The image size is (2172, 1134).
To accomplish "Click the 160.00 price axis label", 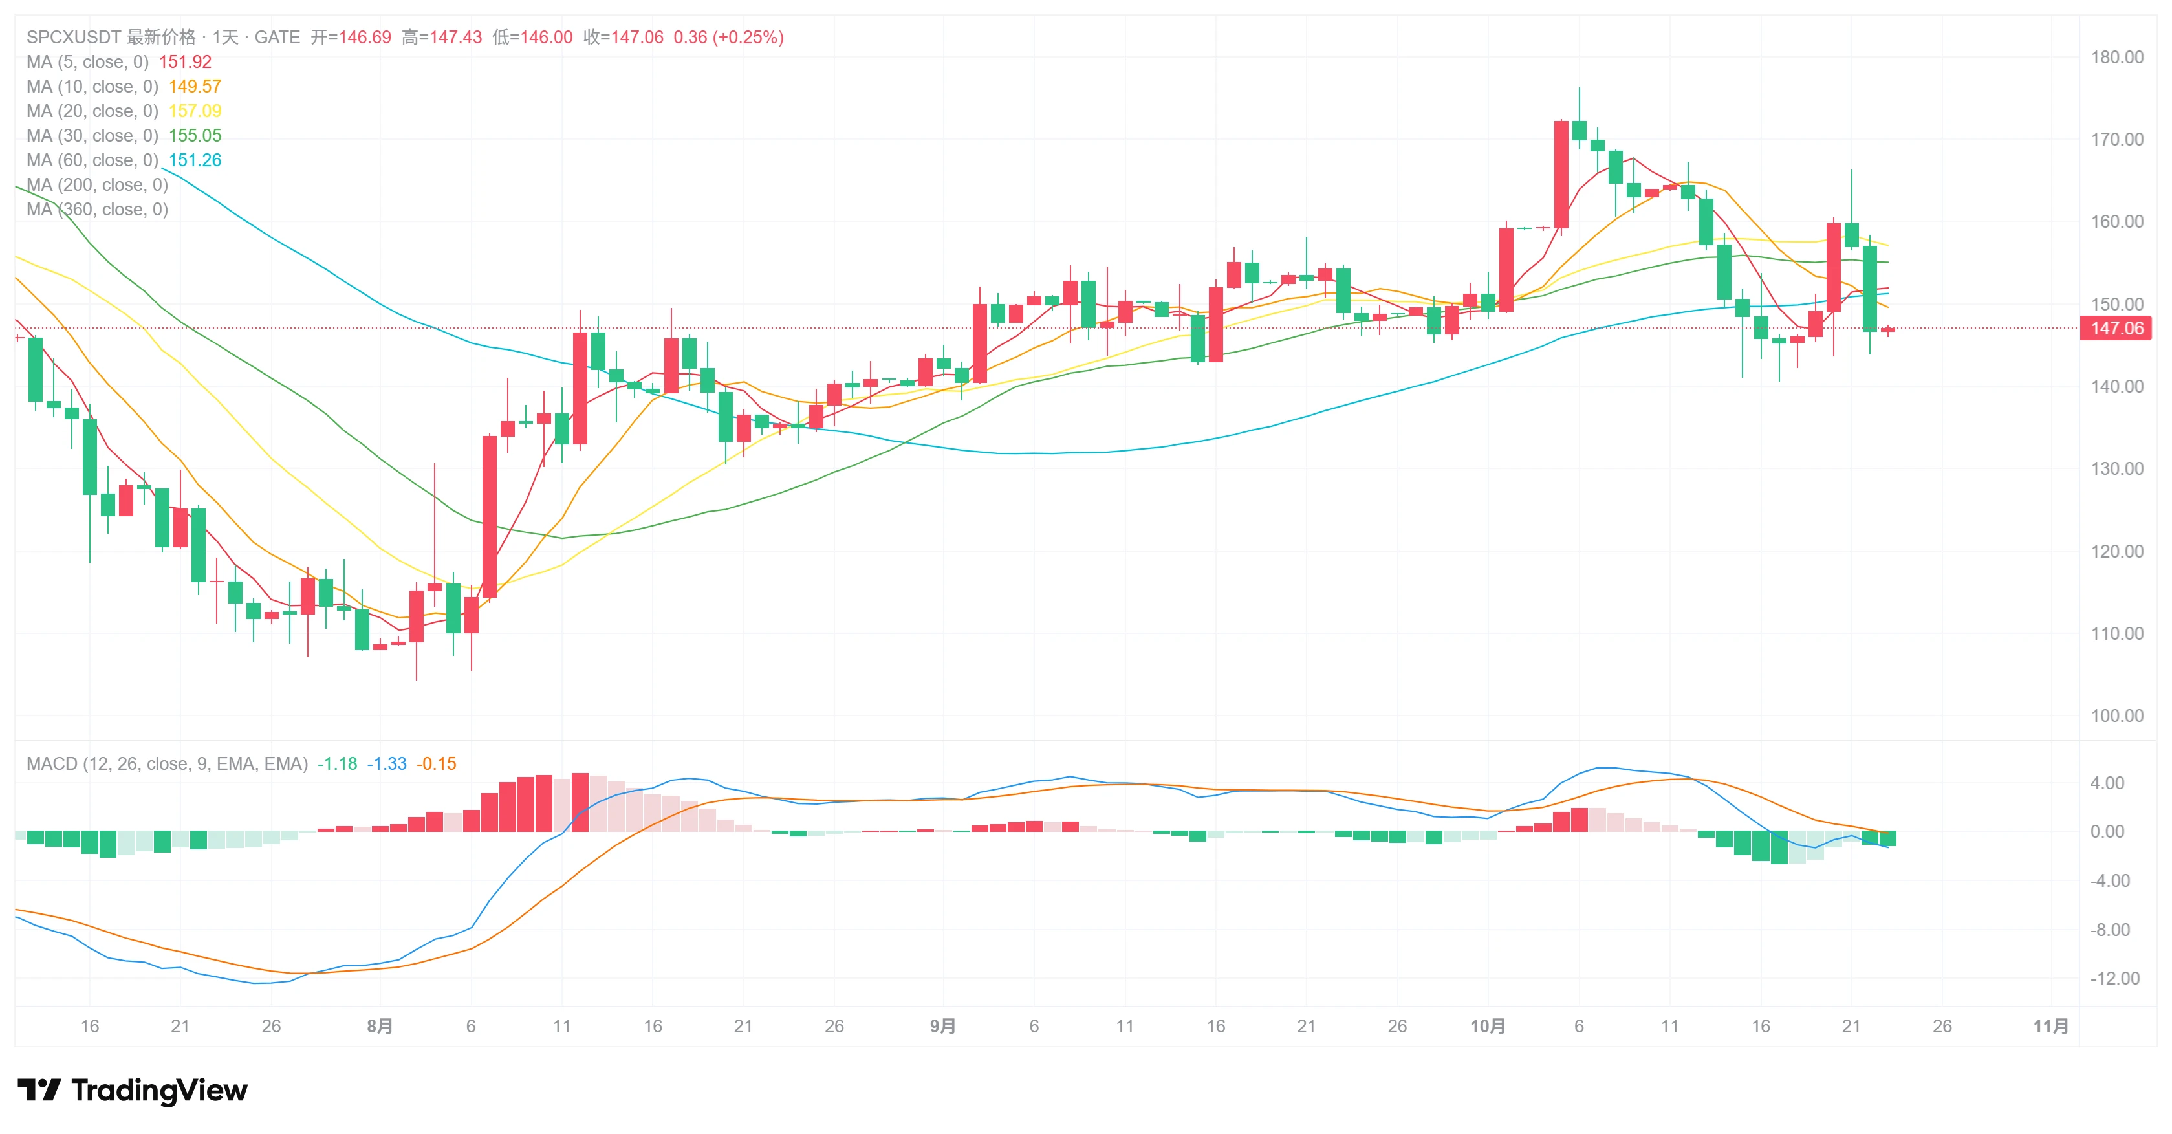I will coord(2116,221).
